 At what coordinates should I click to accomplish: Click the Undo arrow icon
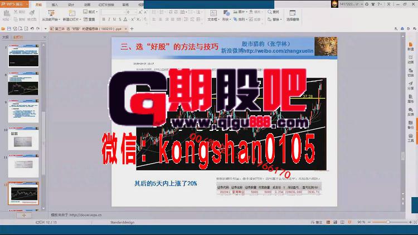click(x=32, y=28)
